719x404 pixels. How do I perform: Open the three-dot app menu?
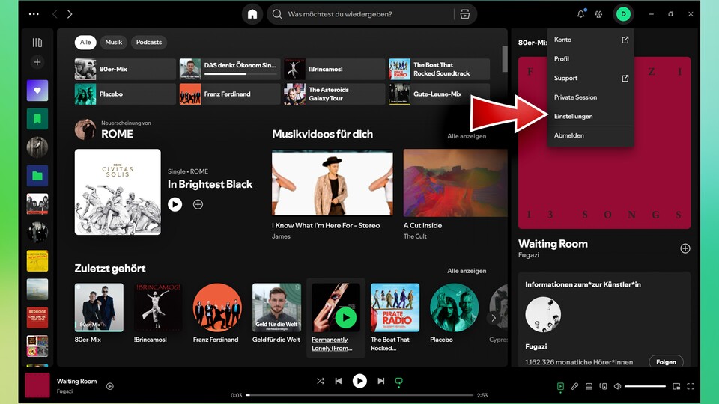(x=34, y=14)
